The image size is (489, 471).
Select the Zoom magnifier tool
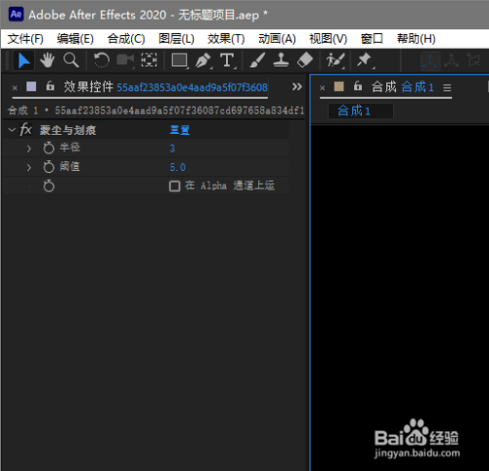pyautogui.click(x=70, y=61)
